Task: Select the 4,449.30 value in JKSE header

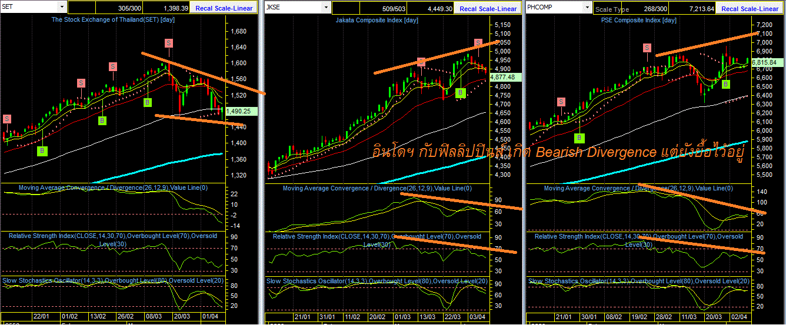Action: 439,9
